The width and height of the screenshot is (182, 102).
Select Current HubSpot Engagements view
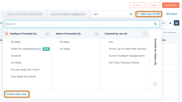[x=127, y=56]
